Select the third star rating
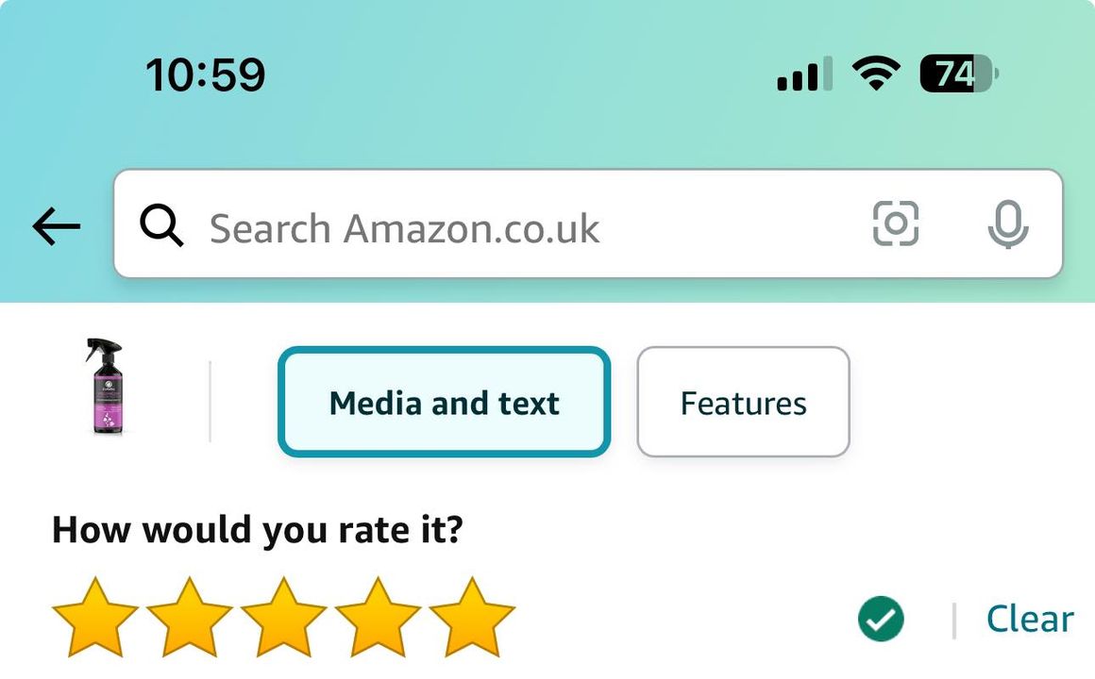1095x679 pixels. (283, 618)
